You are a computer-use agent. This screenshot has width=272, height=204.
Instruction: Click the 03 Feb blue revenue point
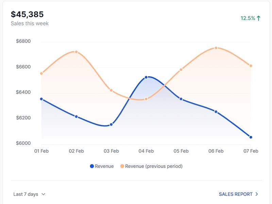coord(111,124)
